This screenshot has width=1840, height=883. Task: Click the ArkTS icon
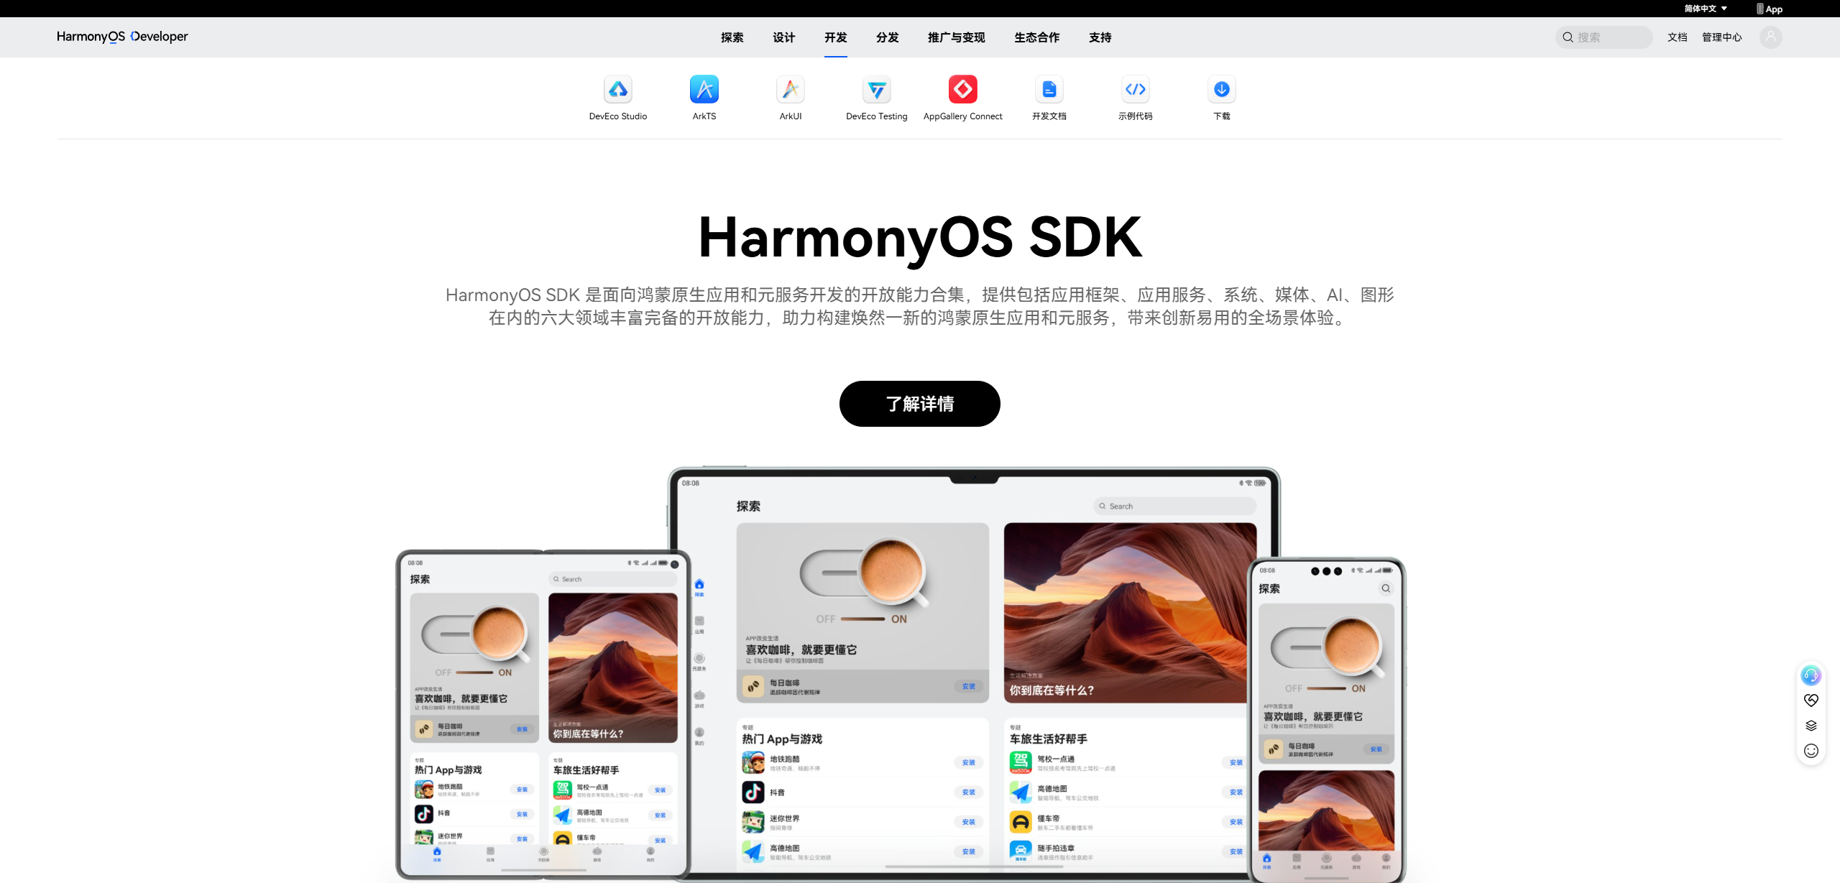tap(704, 90)
